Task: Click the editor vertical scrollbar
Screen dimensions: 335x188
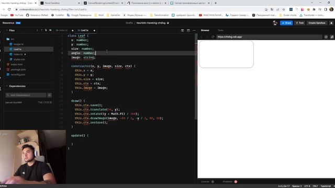Action: pos(196,77)
